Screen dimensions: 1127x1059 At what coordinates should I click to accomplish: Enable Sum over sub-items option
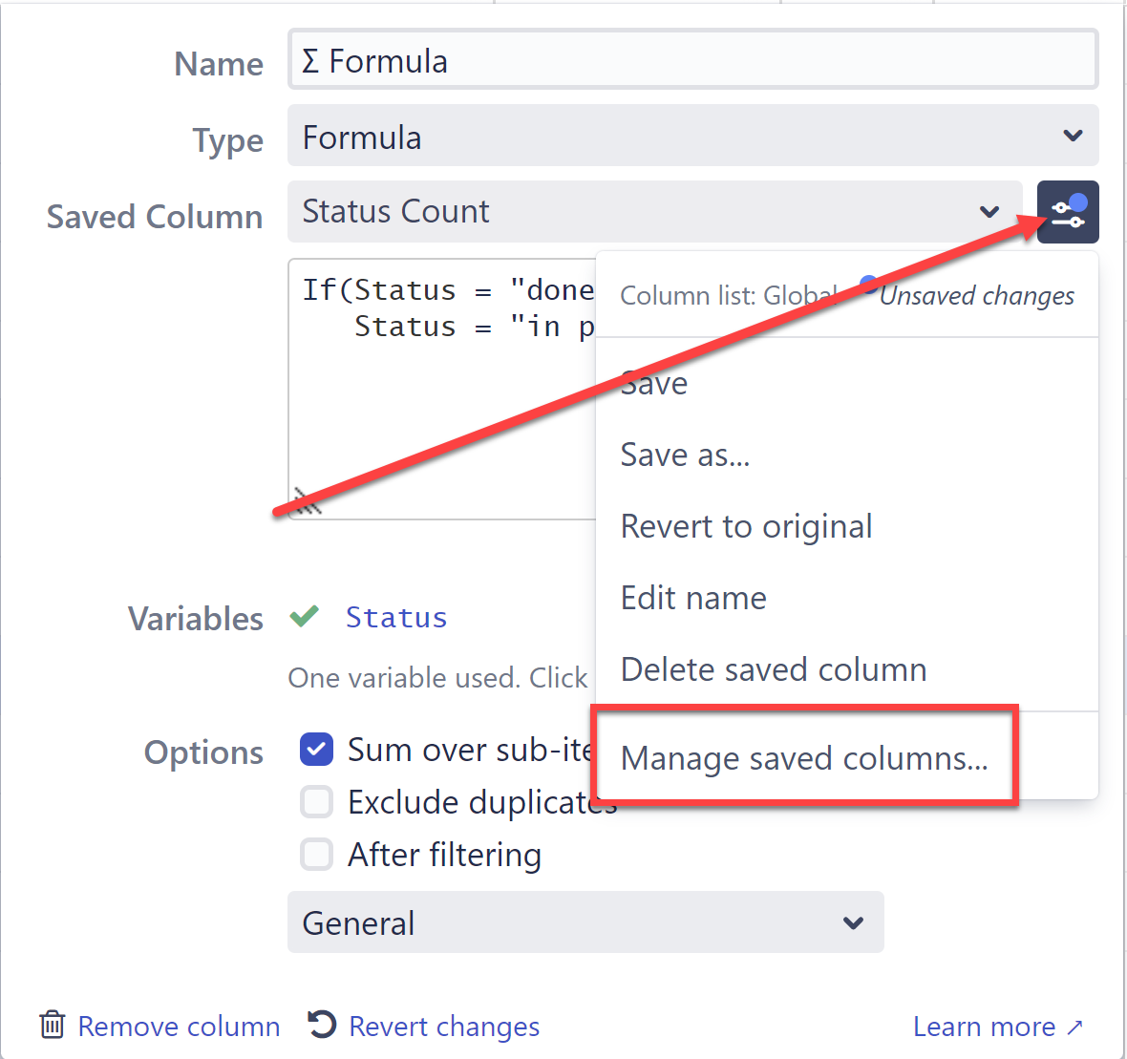pos(316,749)
